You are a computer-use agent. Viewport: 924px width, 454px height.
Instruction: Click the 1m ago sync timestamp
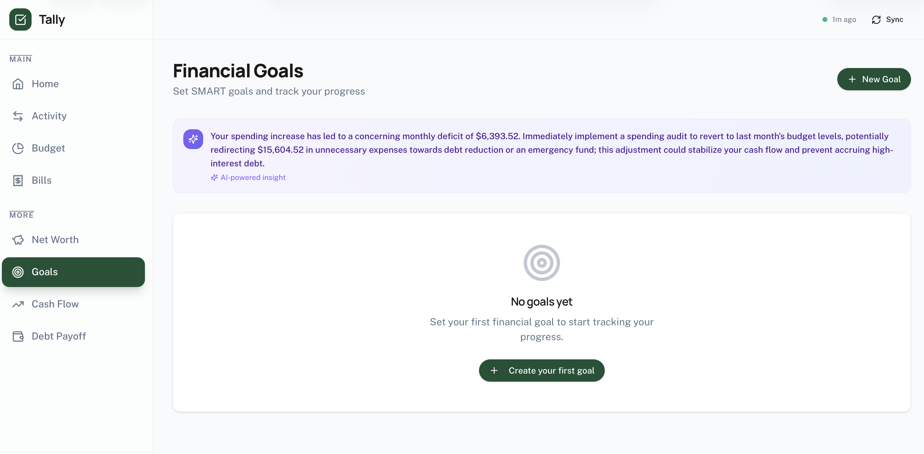click(x=844, y=19)
